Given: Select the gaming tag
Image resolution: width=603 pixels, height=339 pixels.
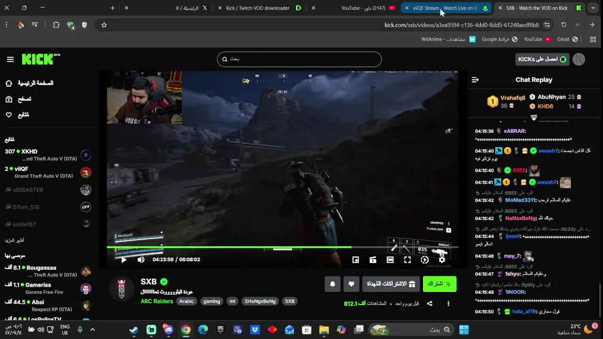Looking at the screenshot, I should (212, 301).
